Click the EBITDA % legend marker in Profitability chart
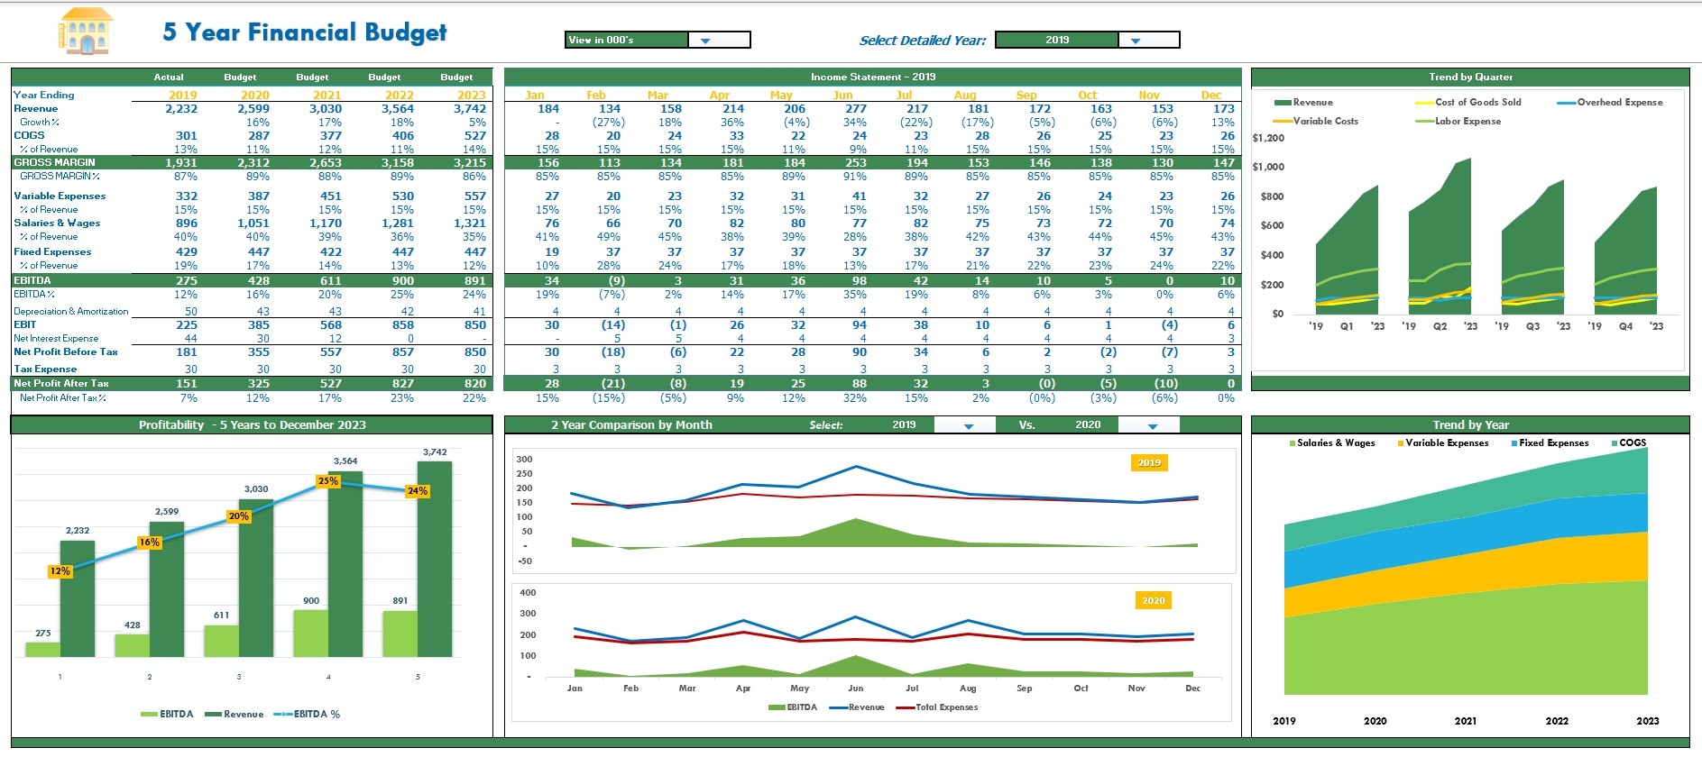Viewport: 1702px width, 757px height. 282,715
